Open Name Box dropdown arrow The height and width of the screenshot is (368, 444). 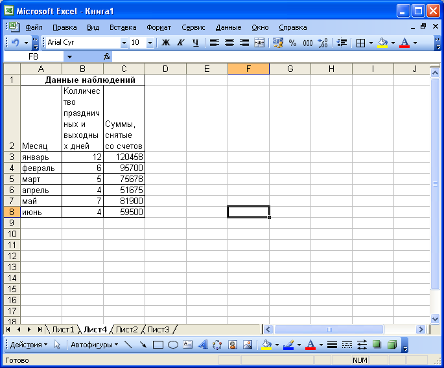pyautogui.click(x=69, y=57)
